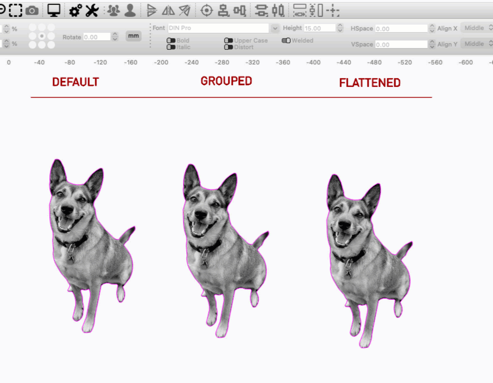Click the group objects icon
493x383 pixels.
(113, 10)
